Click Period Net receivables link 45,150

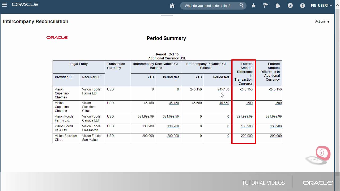click(x=174, y=103)
